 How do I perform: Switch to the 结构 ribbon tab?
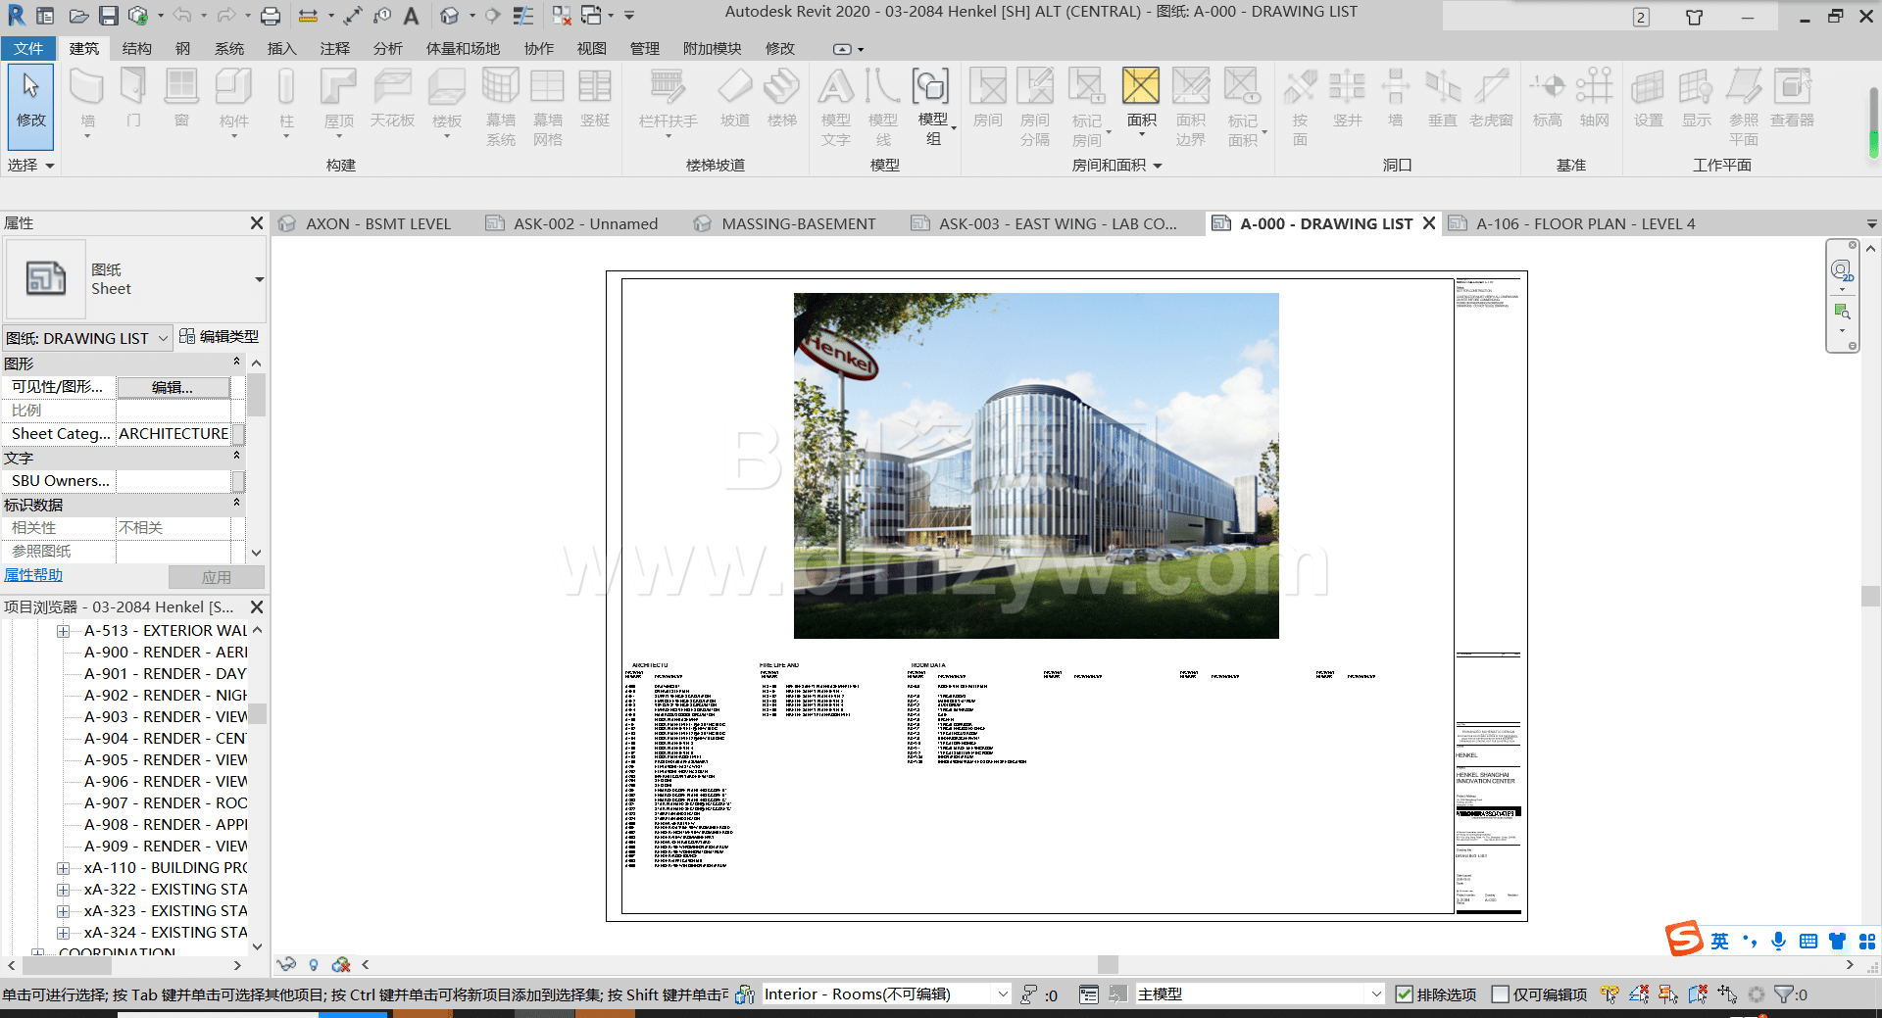tap(136, 48)
